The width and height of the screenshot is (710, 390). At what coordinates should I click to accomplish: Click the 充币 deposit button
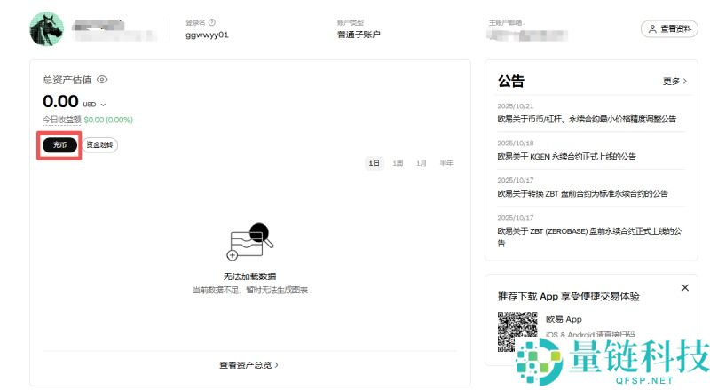tap(59, 144)
